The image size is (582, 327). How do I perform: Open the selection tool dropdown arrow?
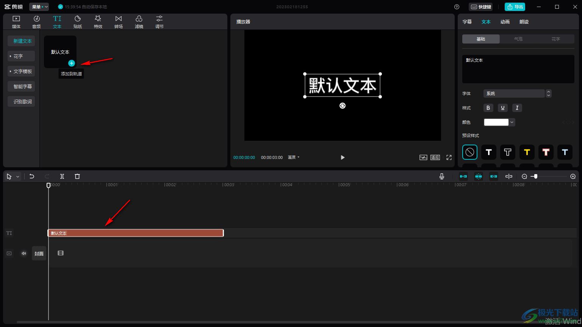pos(17,177)
